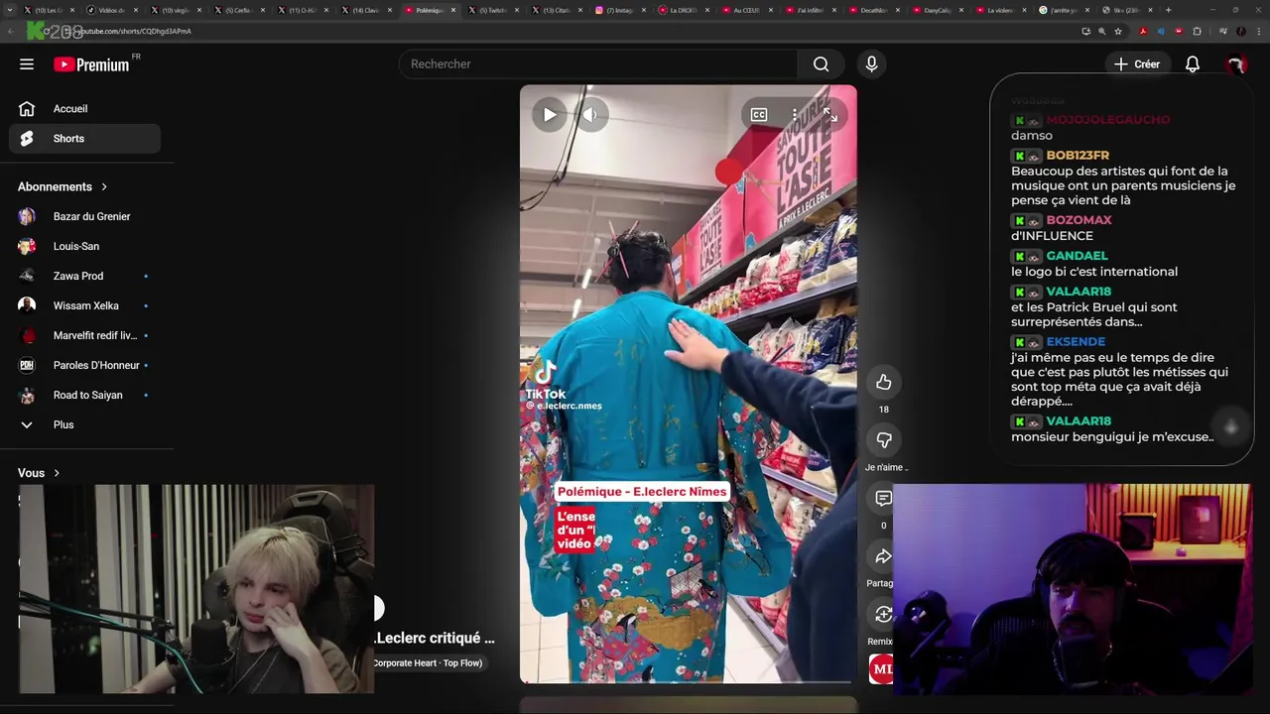This screenshot has width=1270, height=714.
Task: Open Zawa Prod subscription
Action: [x=84, y=276]
